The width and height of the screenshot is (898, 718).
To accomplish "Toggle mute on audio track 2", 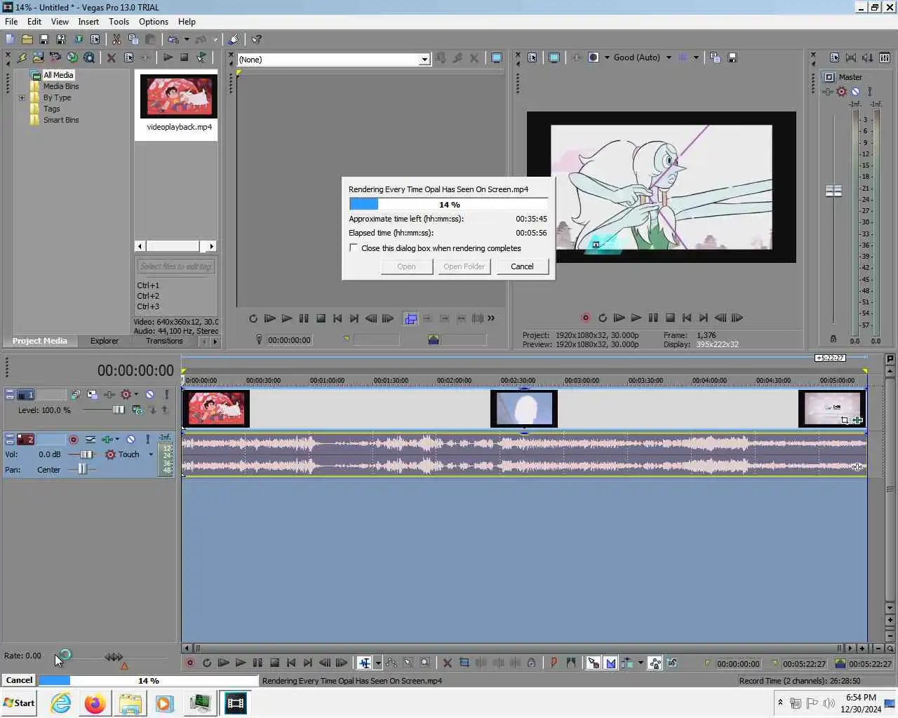I will [x=130, y=440].
